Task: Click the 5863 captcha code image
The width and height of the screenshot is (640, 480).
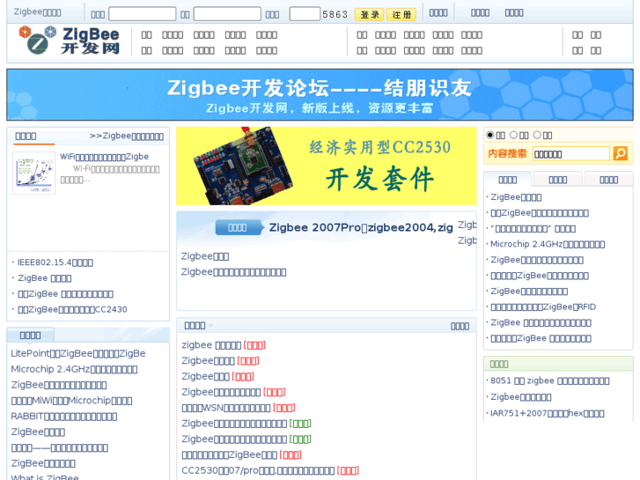Action: click(x=335, y=14)
